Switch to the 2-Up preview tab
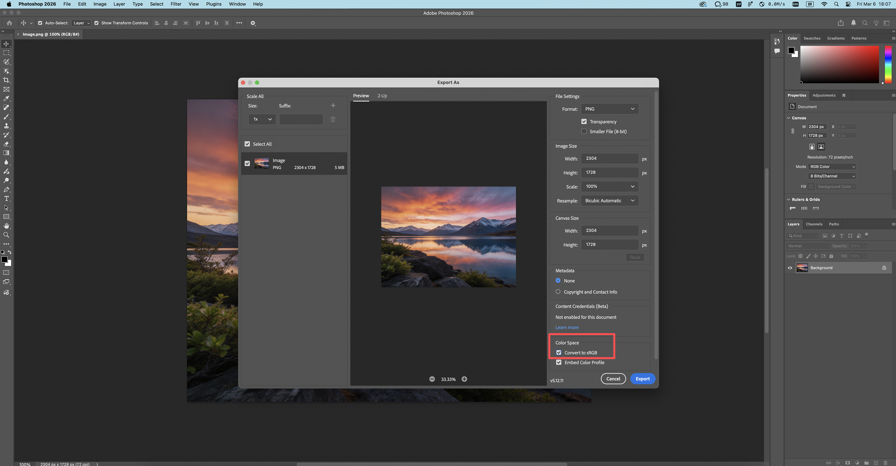Image resolution: width=896 pixels, height=466 pixels. pos(382,96)
